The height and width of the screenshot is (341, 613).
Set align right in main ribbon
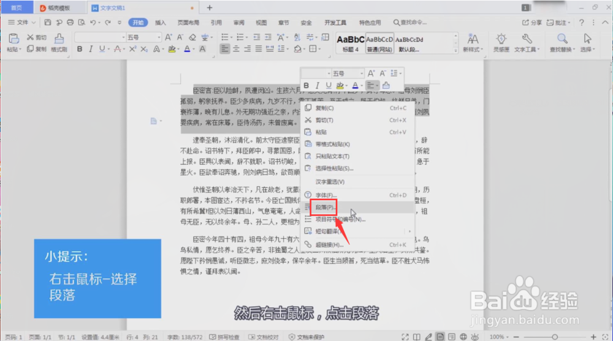(247, 49)
